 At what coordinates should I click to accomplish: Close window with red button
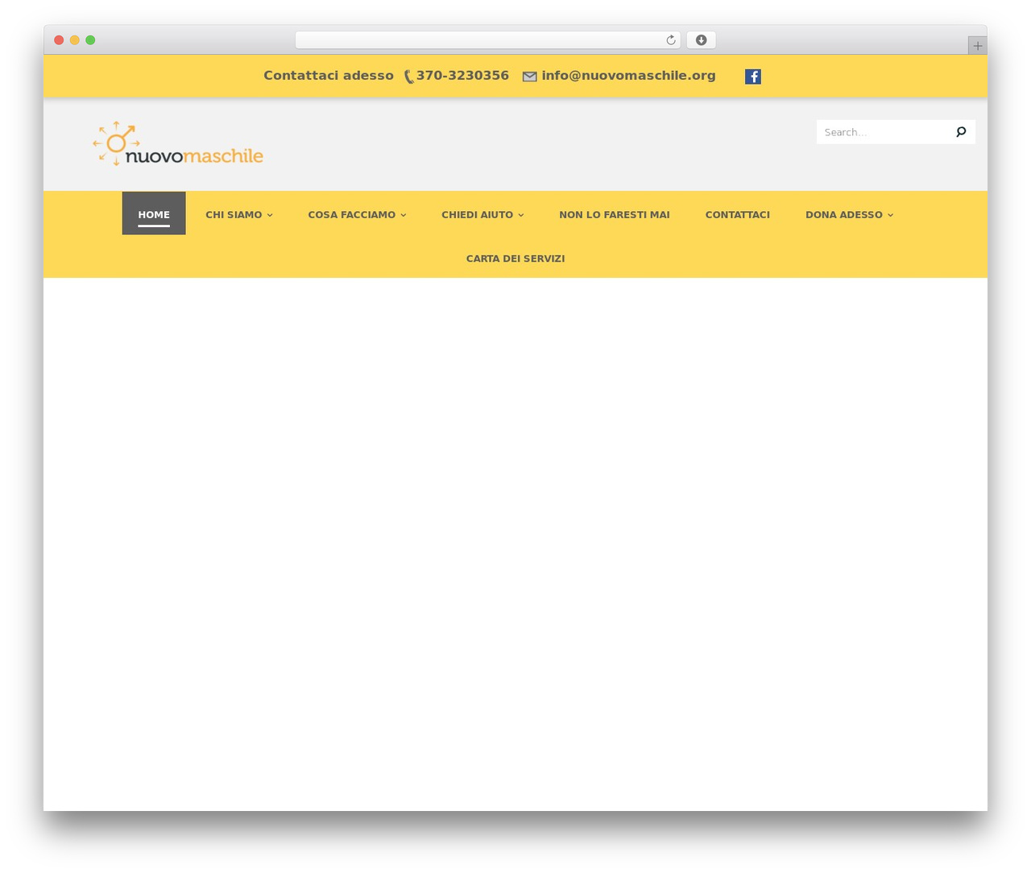pyautogui.click(x=59, y=40)
